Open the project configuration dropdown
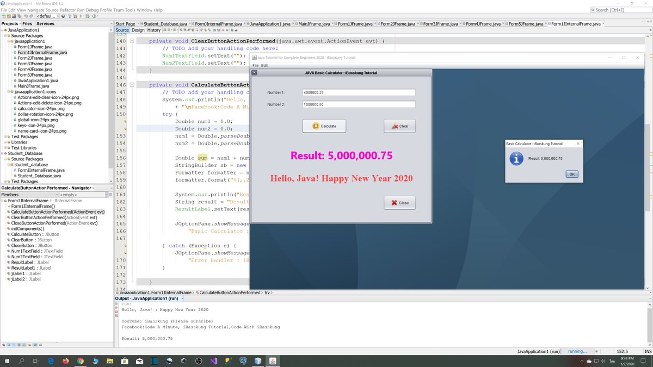Image resolution: width=653 pixels, height=367 pixels. pos(48,16)
